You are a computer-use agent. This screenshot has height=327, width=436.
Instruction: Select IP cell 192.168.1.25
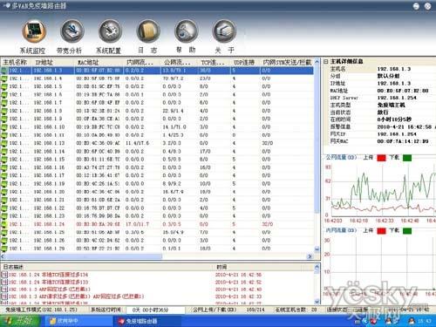coord(49,232)
